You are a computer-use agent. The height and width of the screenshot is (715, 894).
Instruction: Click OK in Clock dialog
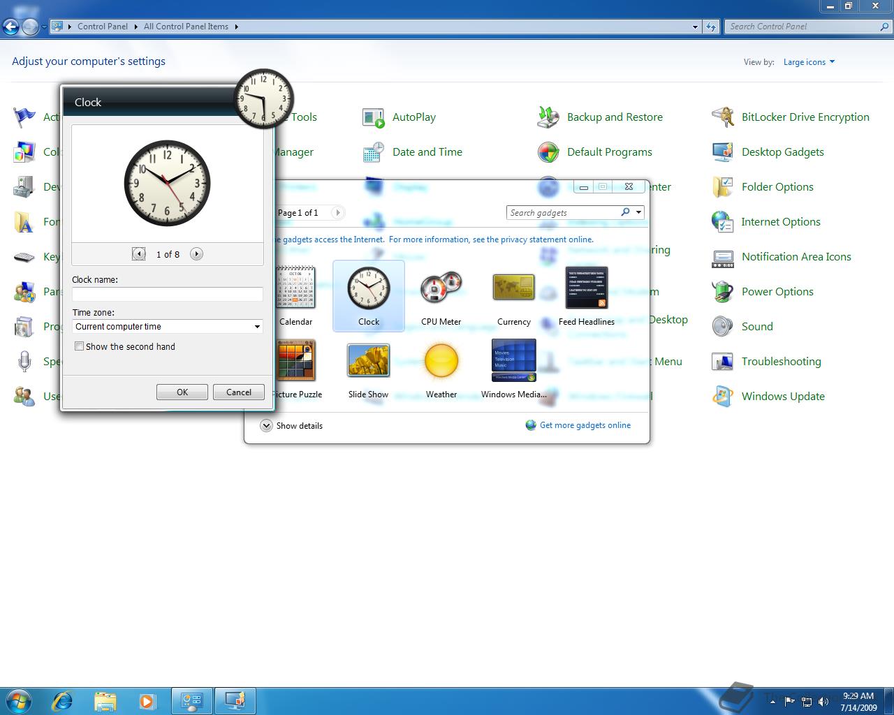pos(182,392)
